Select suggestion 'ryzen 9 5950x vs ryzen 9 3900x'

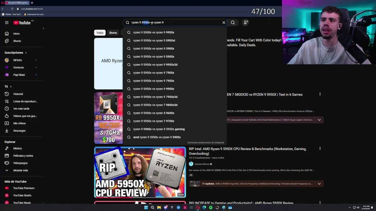[175, 49]
